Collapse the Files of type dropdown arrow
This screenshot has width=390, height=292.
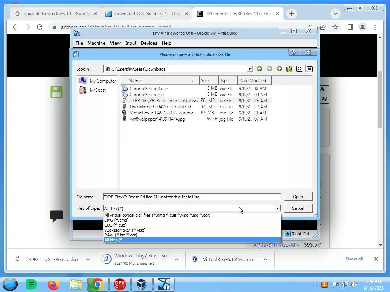coord(277,209)
